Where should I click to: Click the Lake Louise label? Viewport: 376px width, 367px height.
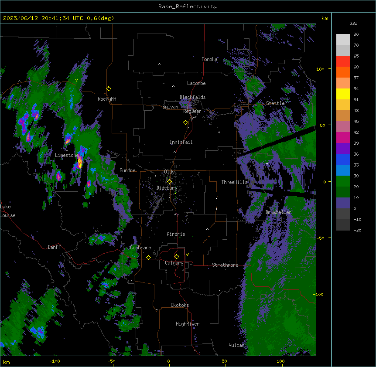[x=8, y=211]
